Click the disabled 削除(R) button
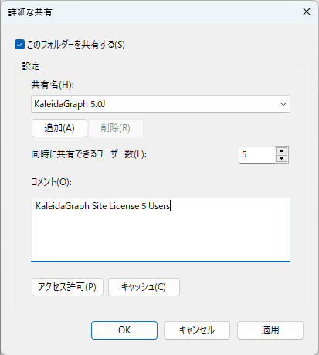 click(116, 128)
